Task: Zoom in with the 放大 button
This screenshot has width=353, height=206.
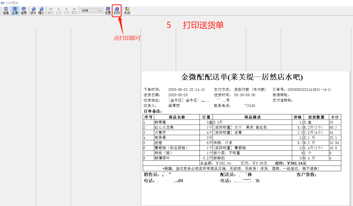Action: [33, 11]
